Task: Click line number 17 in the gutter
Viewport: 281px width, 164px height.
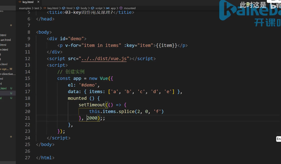Action: click(28, 92)
